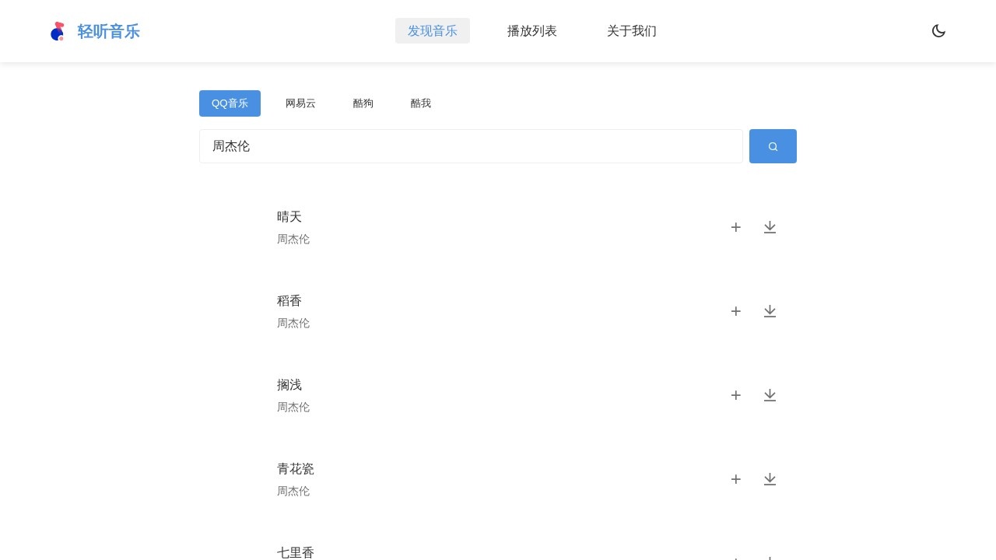Add 青花瓷 to the playlist
The image size is (996, 560).
click(x=735, y=479)
